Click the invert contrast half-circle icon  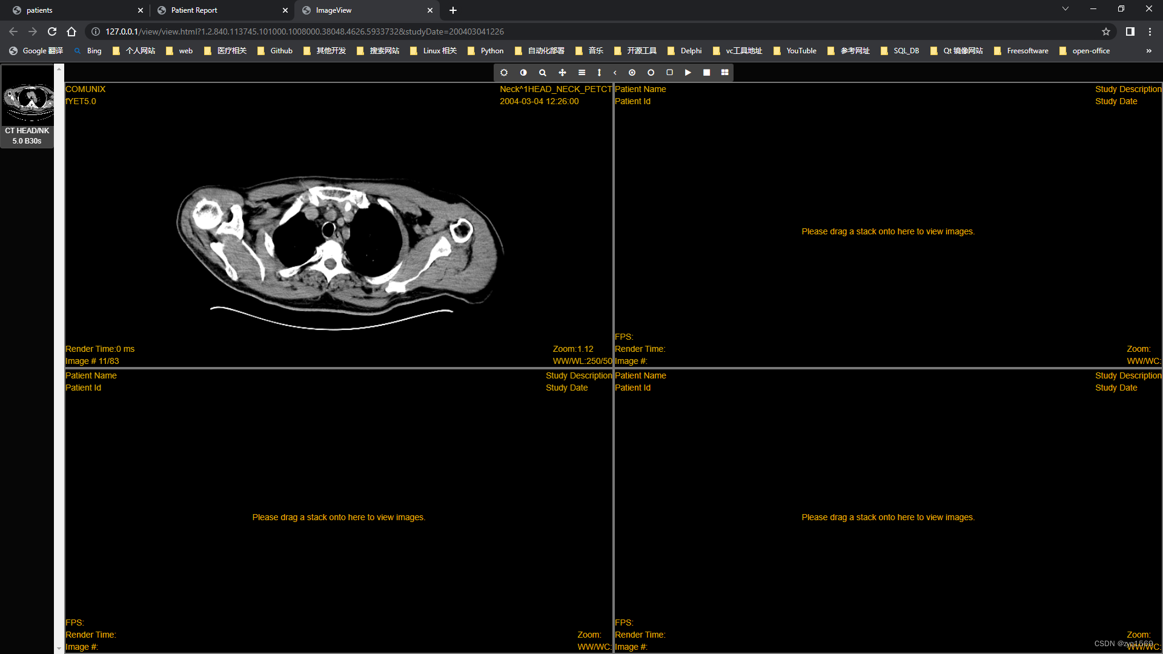(523, 73)
